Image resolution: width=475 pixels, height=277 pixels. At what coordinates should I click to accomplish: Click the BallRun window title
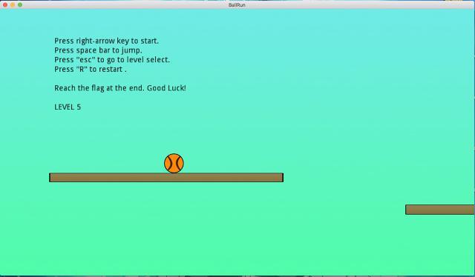click(237, 5)
